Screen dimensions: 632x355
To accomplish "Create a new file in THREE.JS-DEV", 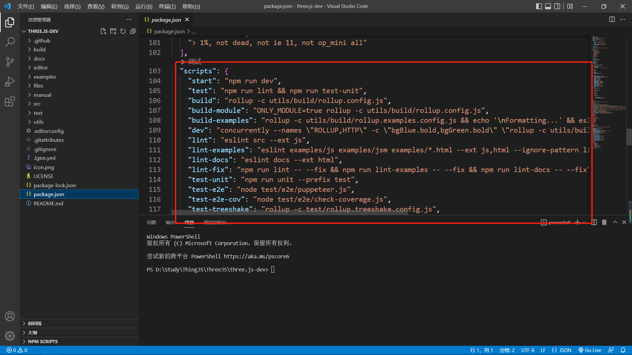I will pos(103,31).
